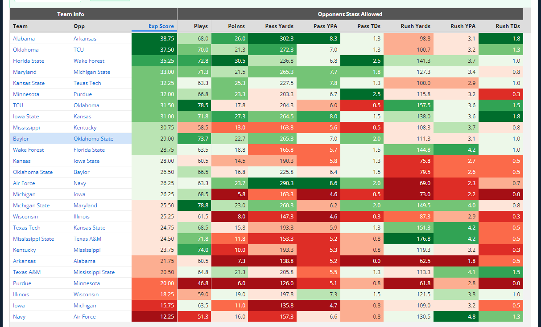Select Points value 25.3 in Kansas State row

(x=229, y=83)
